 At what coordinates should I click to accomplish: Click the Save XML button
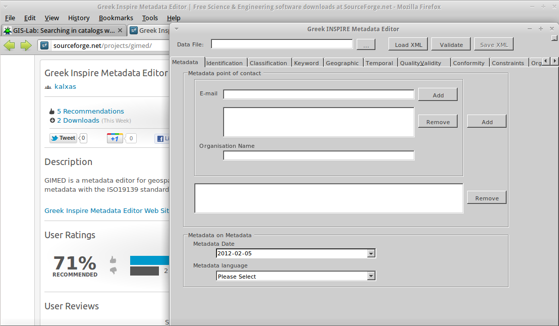point(494,44)
